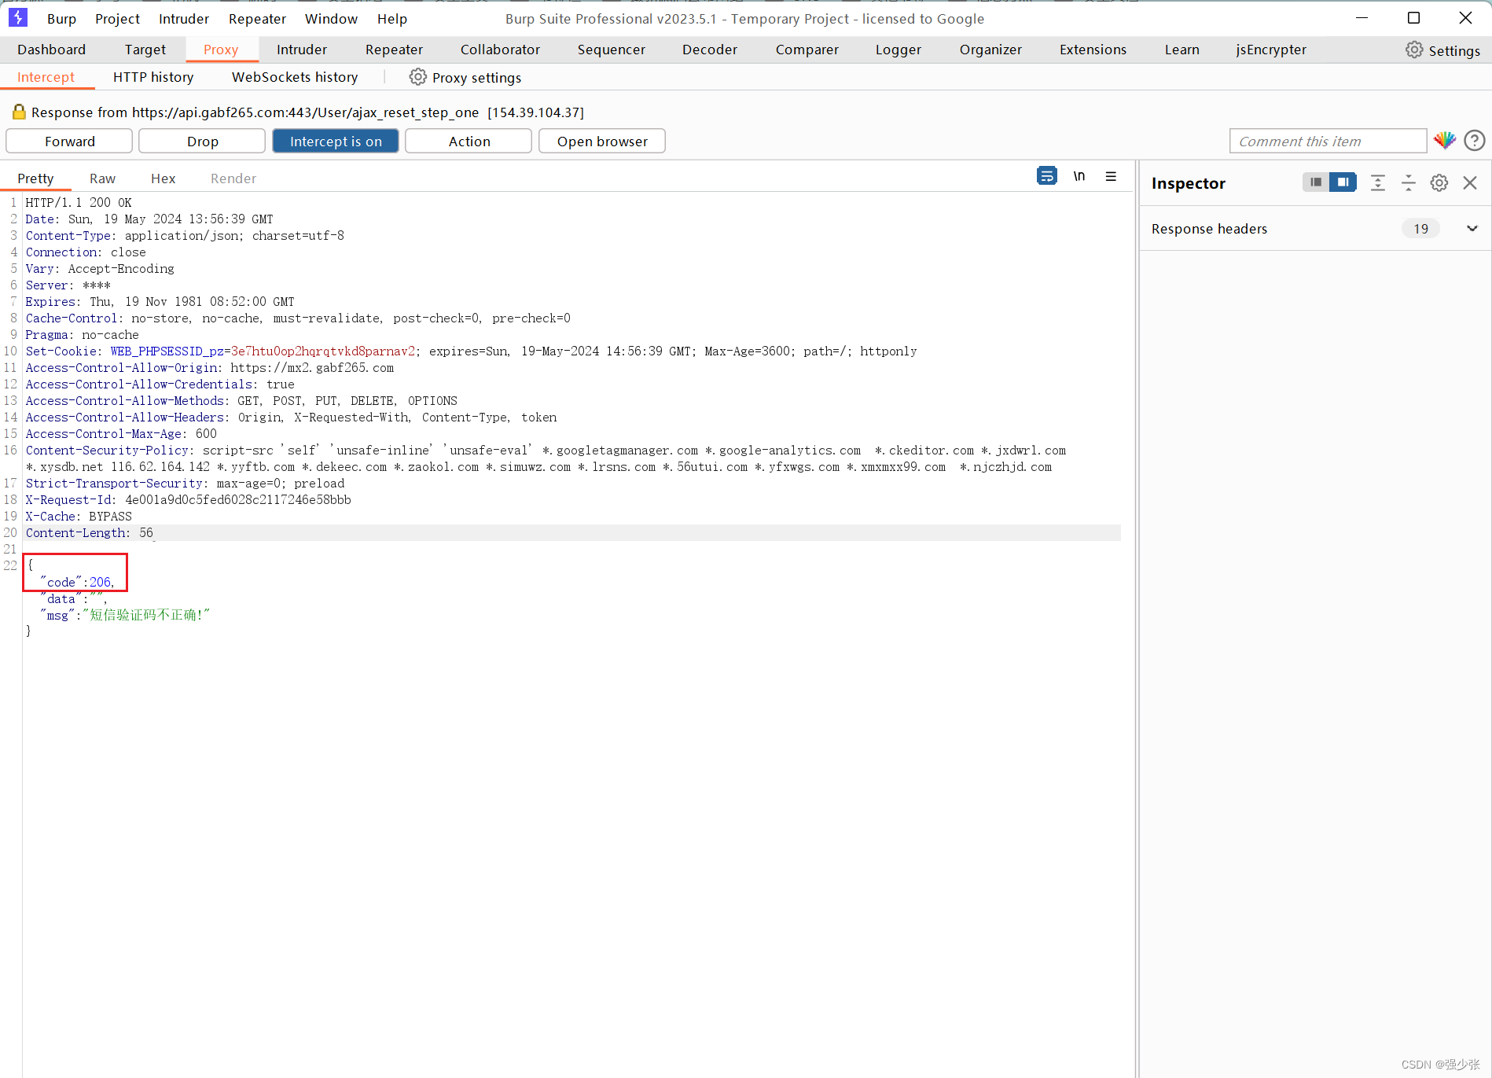Toggle the word wrap icon in the message editor
Viewport: 1492px width, 1078px height.
[x=1047, y=176]
